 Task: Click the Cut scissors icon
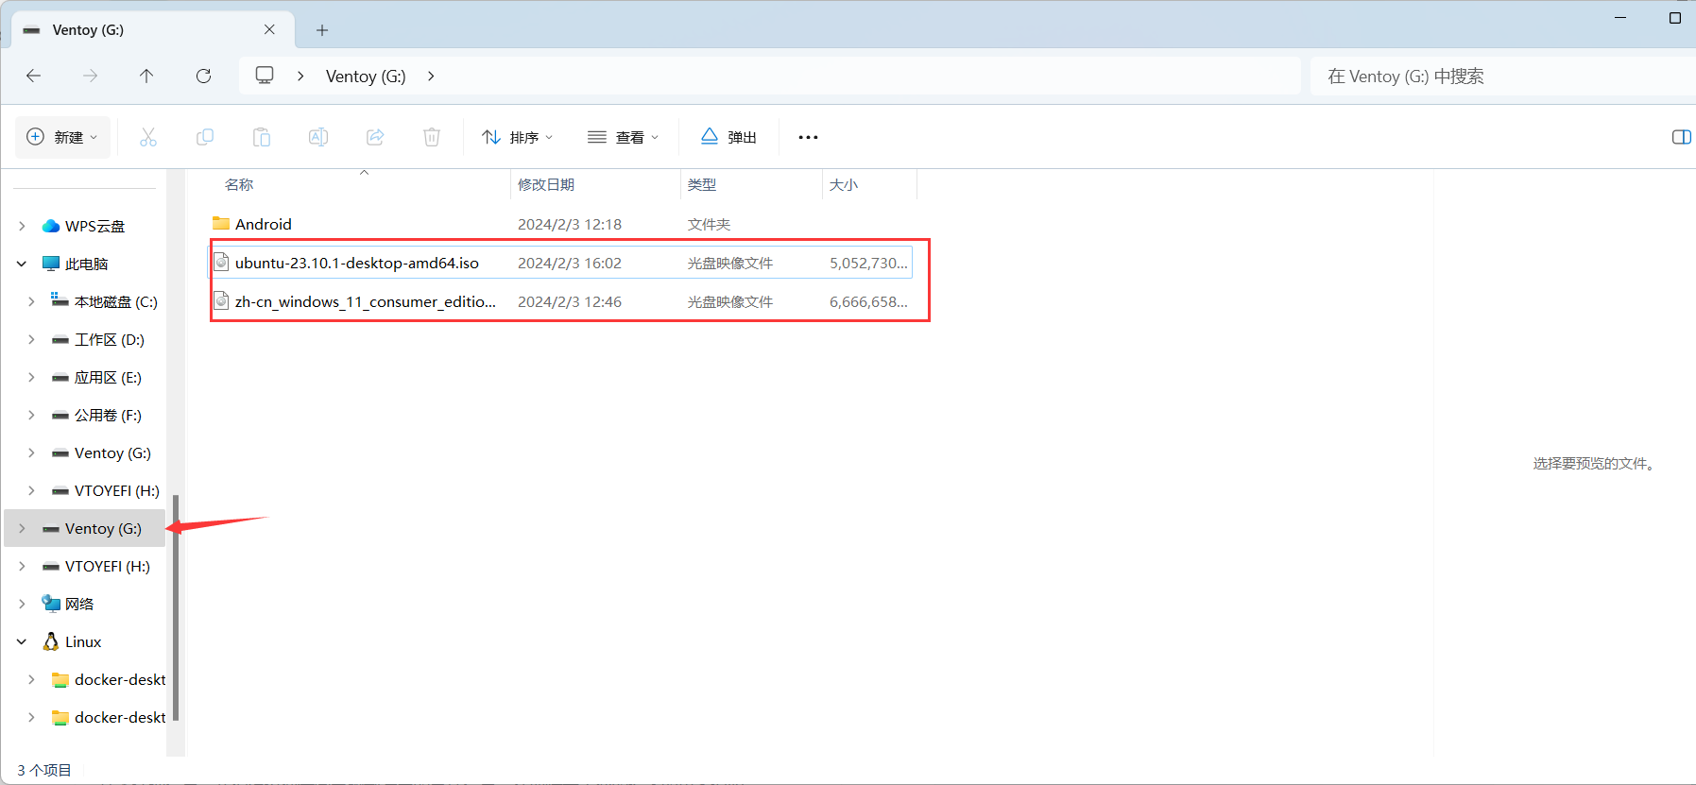tap(148, 137)
